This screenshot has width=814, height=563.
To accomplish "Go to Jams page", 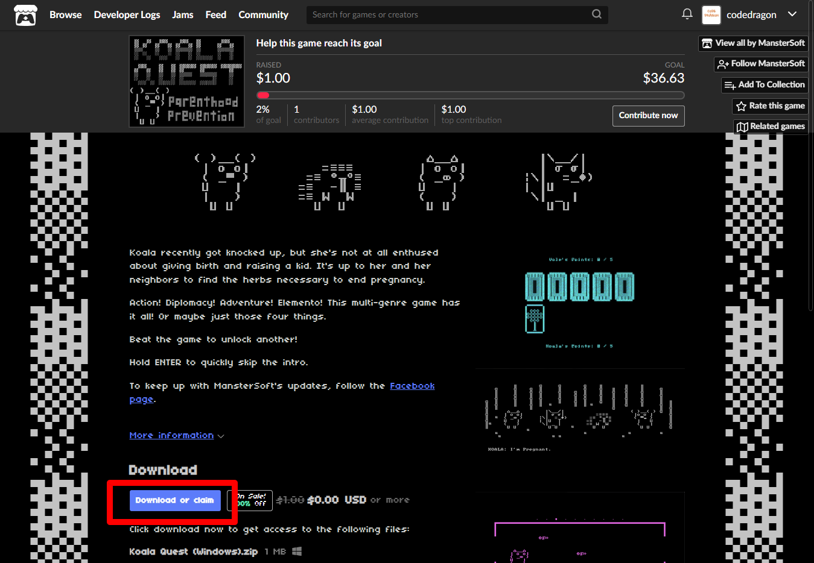I will [x=182, y=14].
